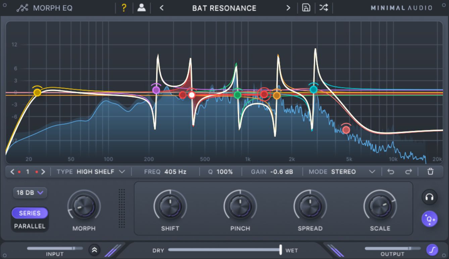
Task: Select the orange EQ band node
Action: tap(277, 96)
